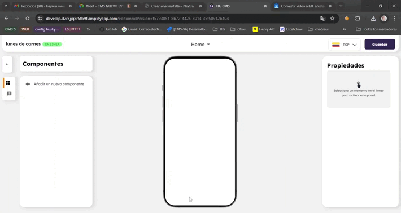Click the Componentes panel heading
The image size is (401, 213).
coord(43,64)
